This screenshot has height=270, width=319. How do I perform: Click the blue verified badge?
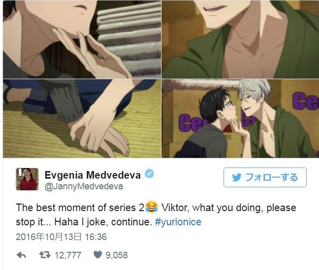pyautogui.click(x=149, y=174)
